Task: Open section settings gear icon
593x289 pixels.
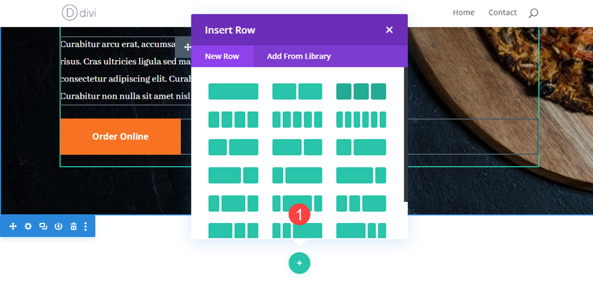Action: point(28,226)
